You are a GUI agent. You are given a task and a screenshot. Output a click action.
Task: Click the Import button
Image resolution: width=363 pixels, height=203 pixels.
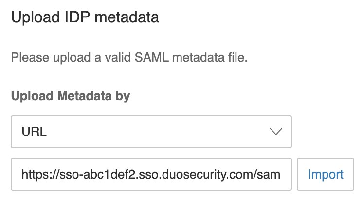coord(326,174)
